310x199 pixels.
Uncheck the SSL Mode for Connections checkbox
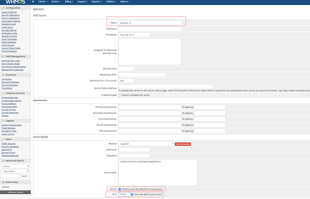coord(120,189)
